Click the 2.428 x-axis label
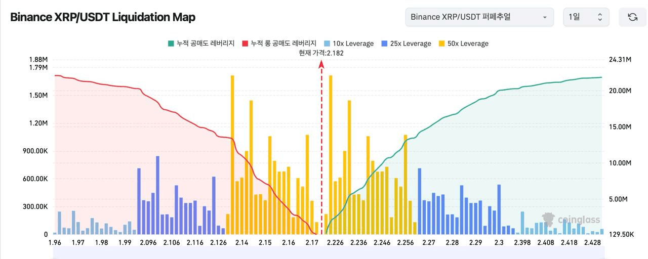 pyautogui.click(x=592, y=243)
